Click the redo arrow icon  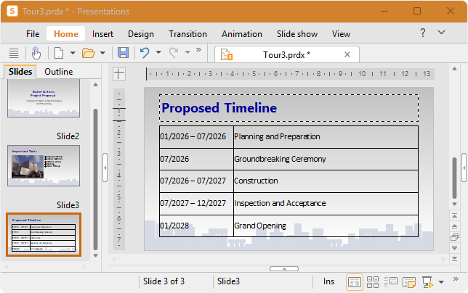[x=174, y=53]
